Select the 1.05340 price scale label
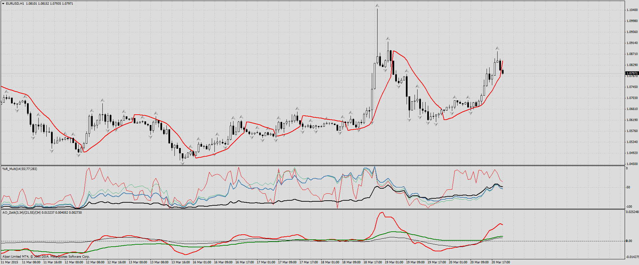The height and width of the screenshot is (265, 639). [632, 142]
